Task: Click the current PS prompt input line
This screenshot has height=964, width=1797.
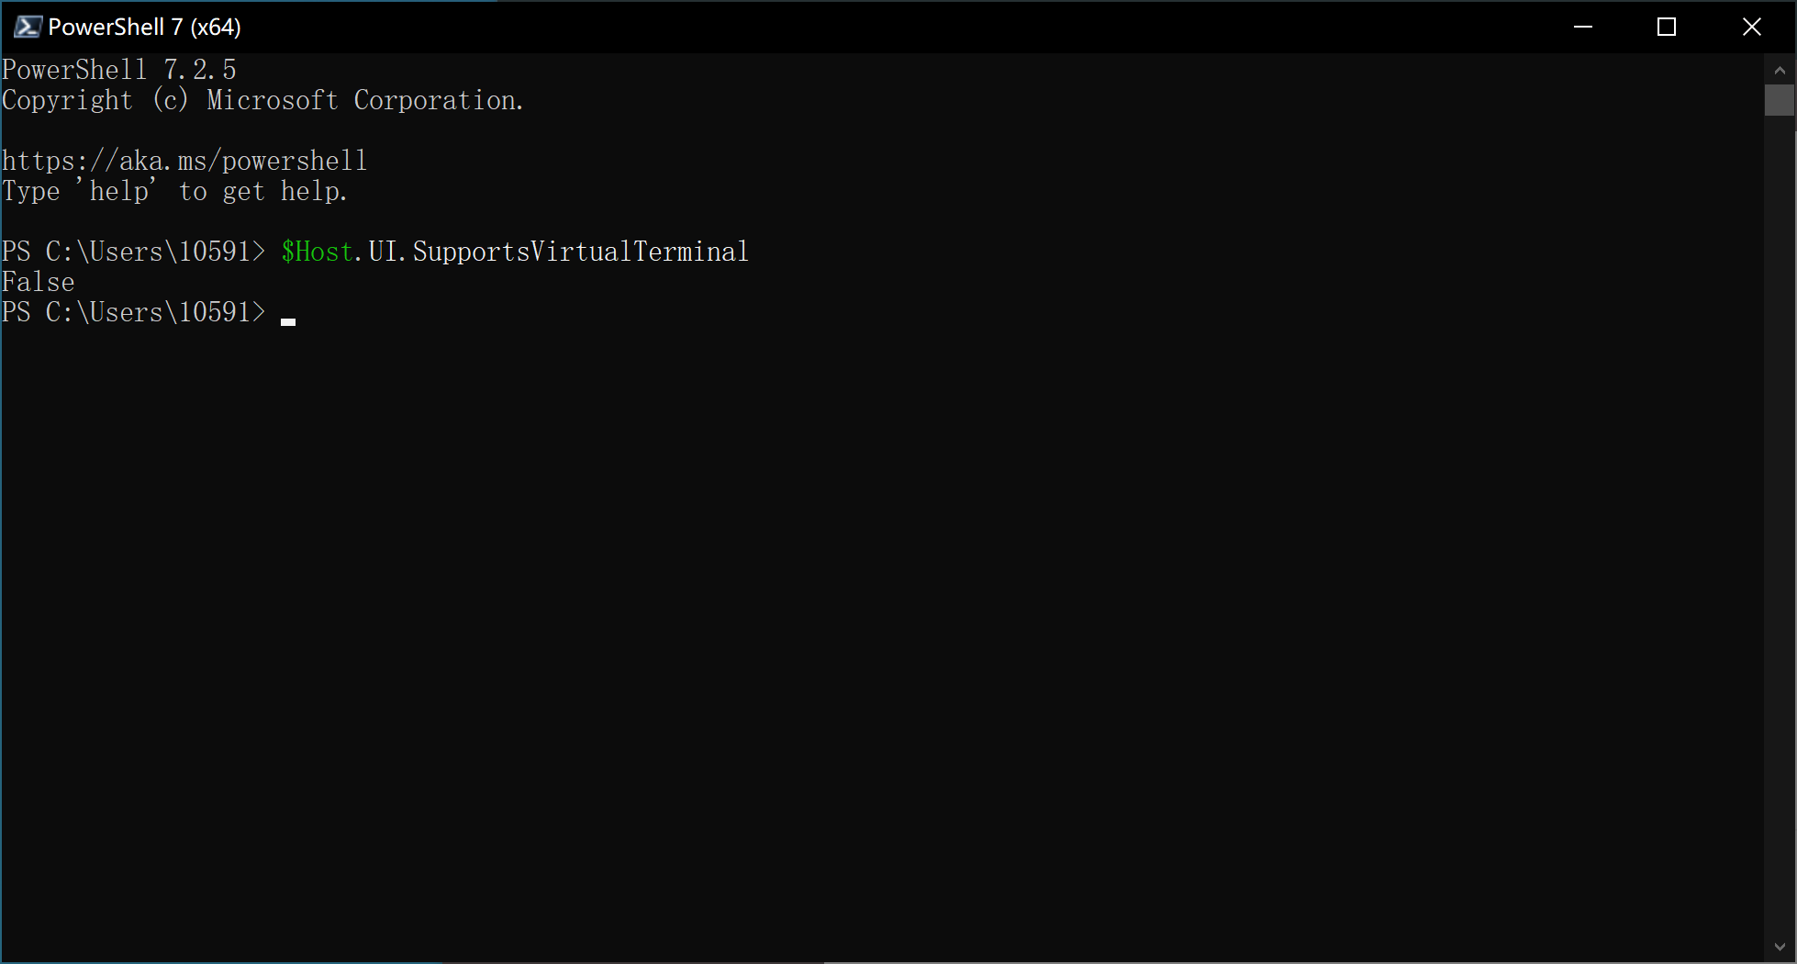Action: 134,312
